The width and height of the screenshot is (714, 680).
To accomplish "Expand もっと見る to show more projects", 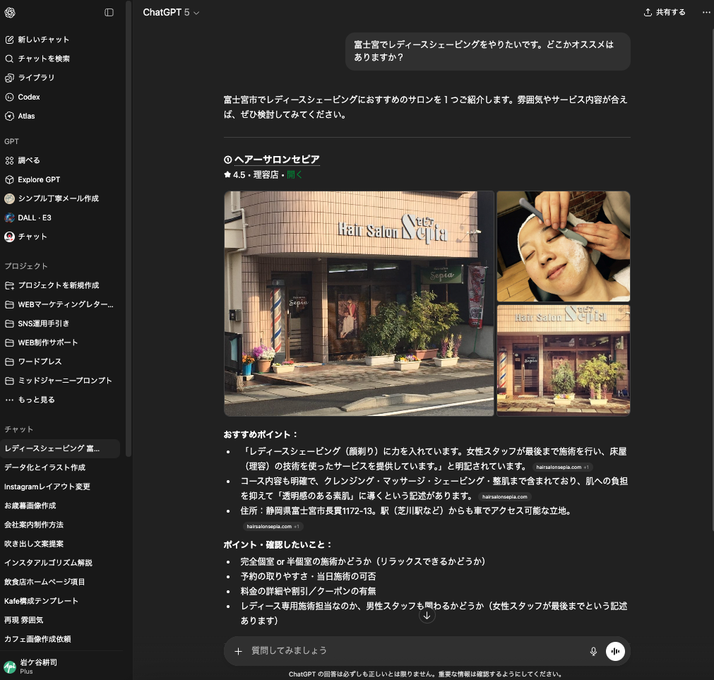I will coord(36,400).
